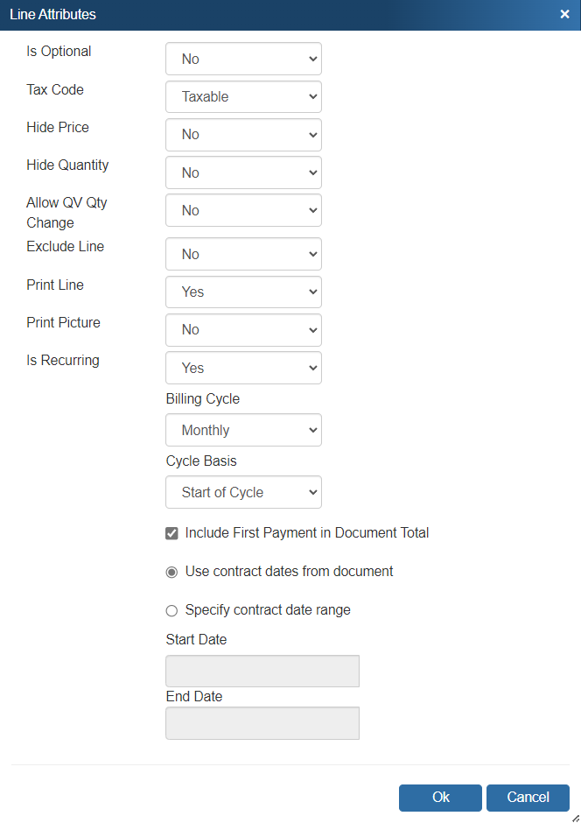Select Specify contract date range option

coord(171,610)
